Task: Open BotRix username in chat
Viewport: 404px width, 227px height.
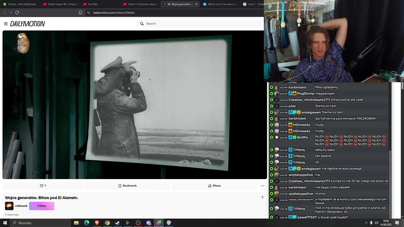Action: coord(303,137)
